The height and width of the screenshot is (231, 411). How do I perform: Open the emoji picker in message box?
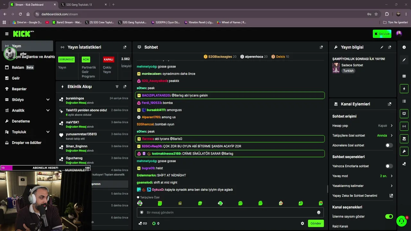(x=319, y=212)
